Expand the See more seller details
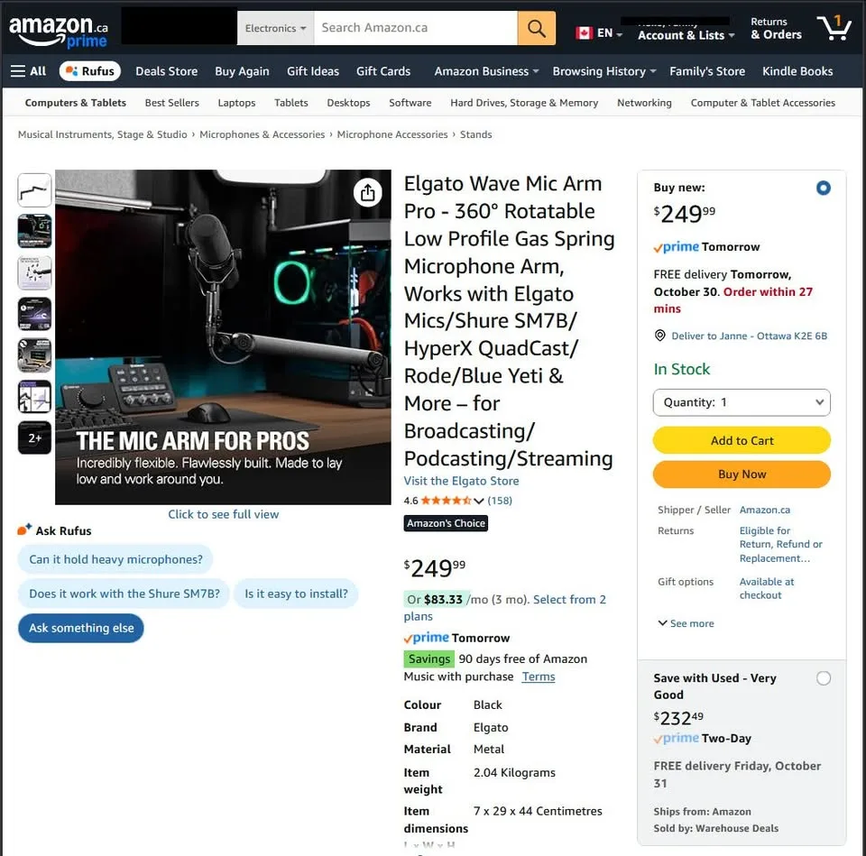Screen dimensions: 866x856 pos(686,623)
